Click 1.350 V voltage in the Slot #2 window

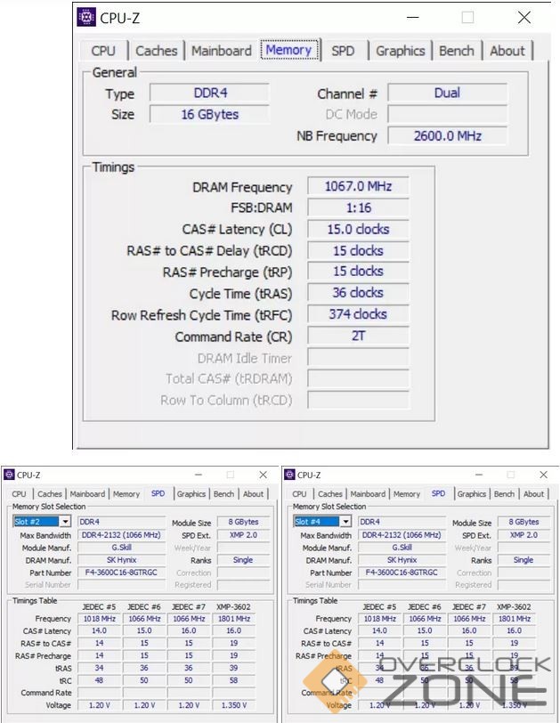[233, 705]
